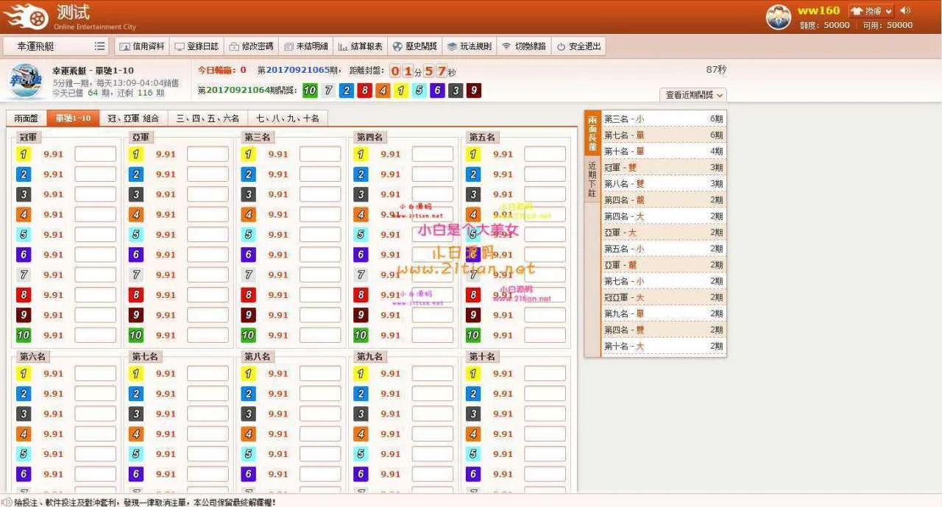Toggle the sound speaker icon in header
This screenshot has height=507, width=942.
(x=905, y=10)
